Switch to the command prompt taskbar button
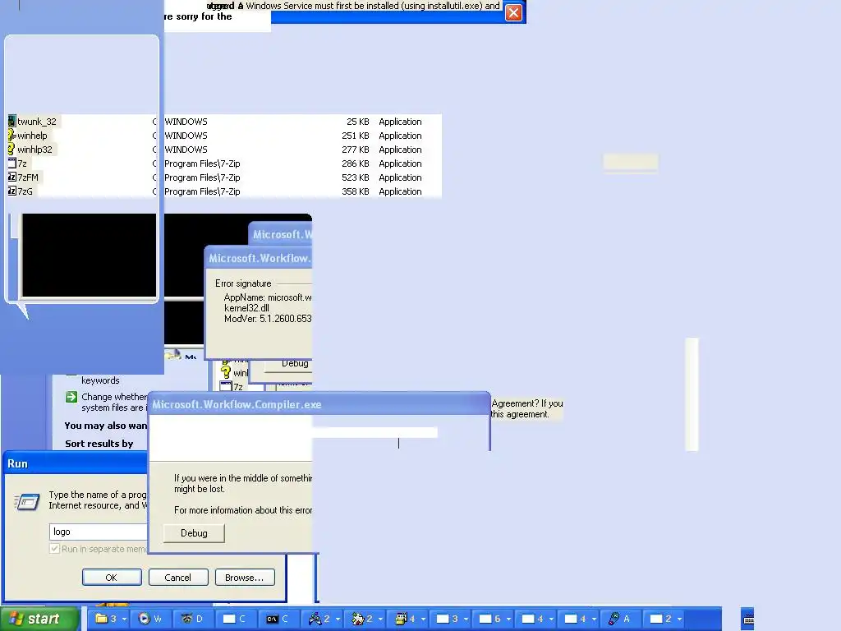 [x=279, y=619]
